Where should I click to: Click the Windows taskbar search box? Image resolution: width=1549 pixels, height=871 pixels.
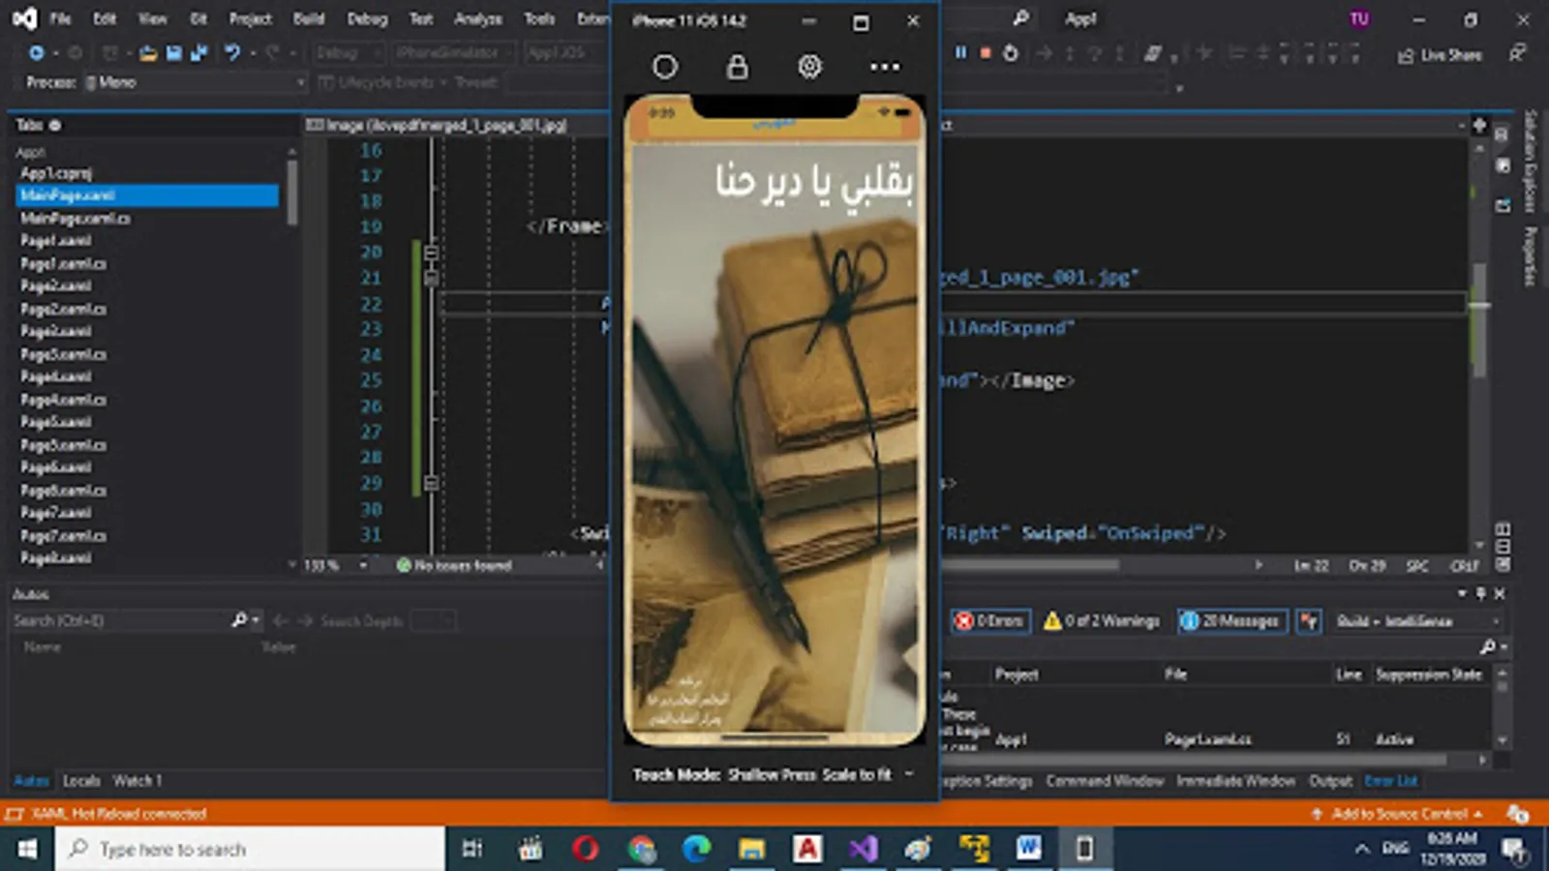pos(250,849)
